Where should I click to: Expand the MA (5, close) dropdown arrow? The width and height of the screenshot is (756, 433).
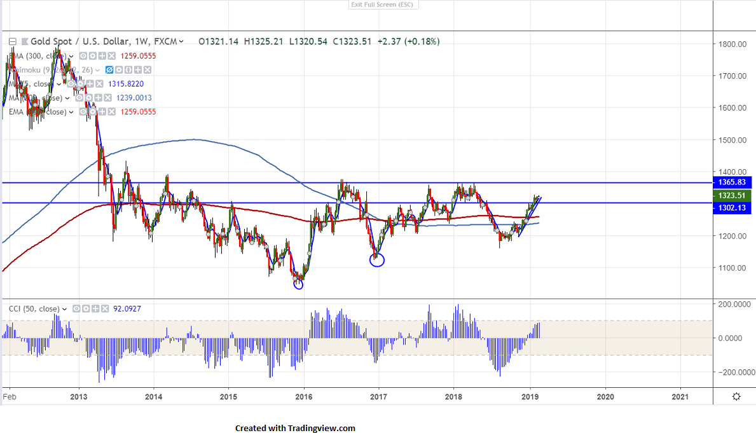tap(59, 85)
